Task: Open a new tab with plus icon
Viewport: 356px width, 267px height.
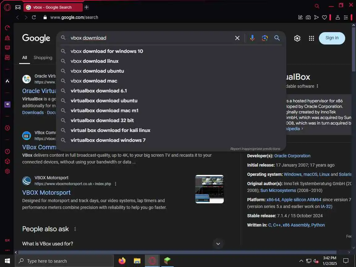Action: click(x=87, y=7)
